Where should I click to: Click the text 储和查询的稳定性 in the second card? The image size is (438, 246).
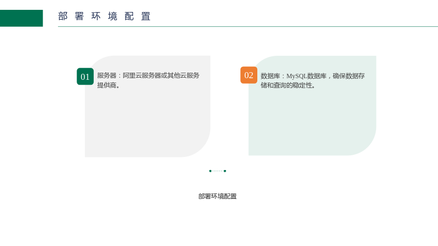[286, 85]
